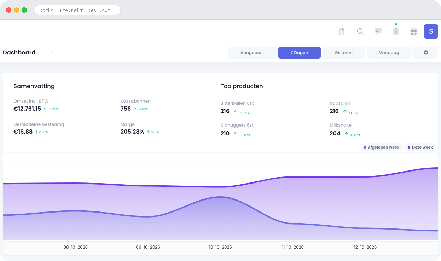Click the Milkshake product name
This screenshot has height=261, width=441.
click(341, 125)
